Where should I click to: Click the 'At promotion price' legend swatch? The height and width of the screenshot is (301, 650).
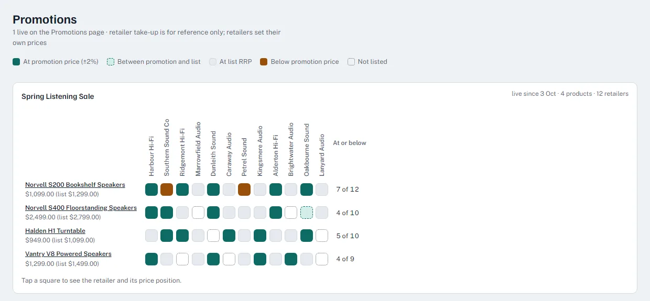pyautogui.click(x=16, y=62)
